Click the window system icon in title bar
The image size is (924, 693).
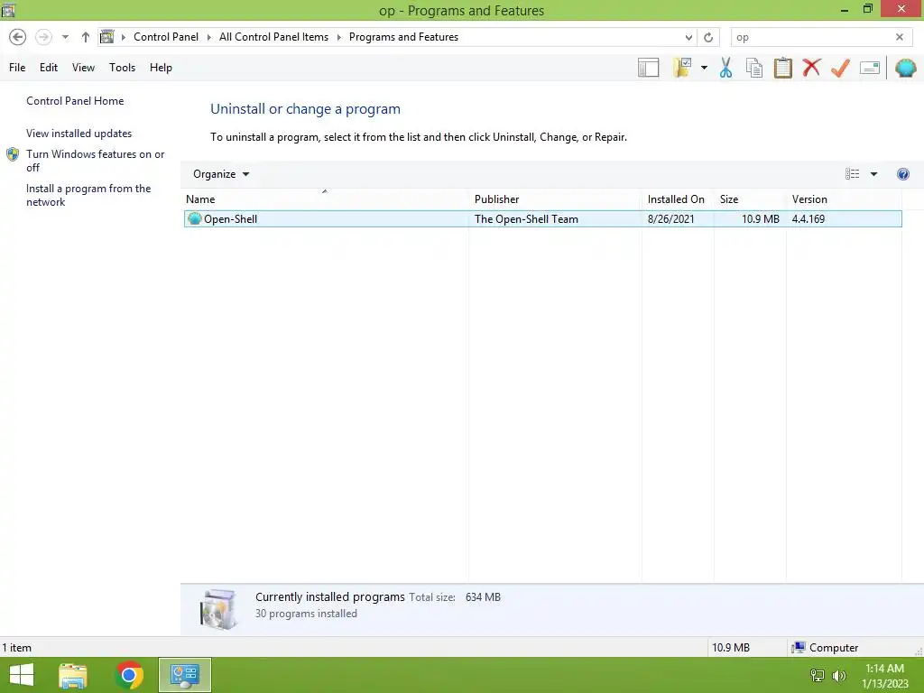(8, 10)
